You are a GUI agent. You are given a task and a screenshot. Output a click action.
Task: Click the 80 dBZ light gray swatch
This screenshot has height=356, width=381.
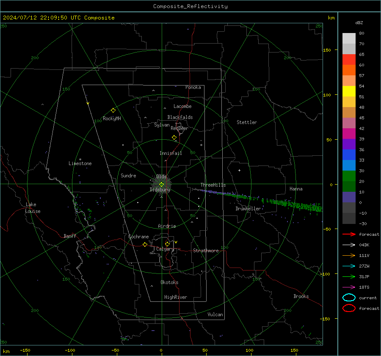(x=349, y=38)
